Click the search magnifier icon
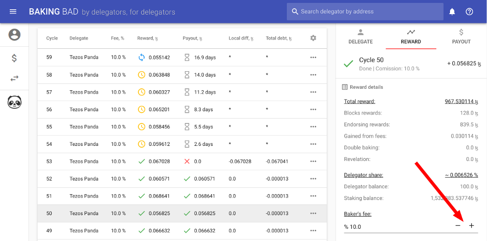This screenshot has width=487, height=241. point(295,12)
